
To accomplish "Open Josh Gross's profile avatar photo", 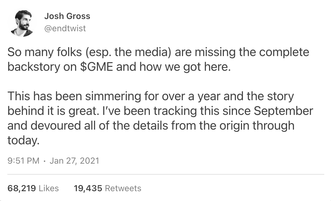I will point(22,23).
